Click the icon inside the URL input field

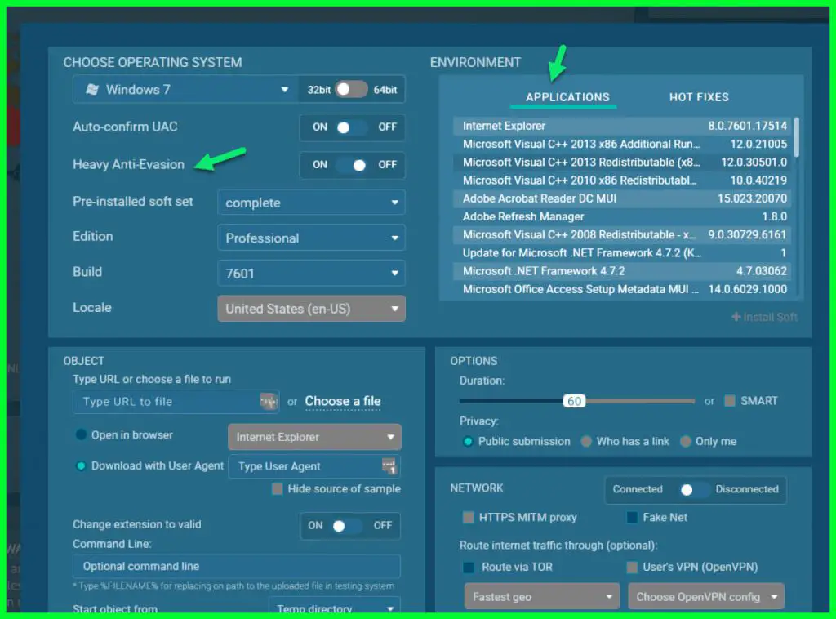point(269,400)
